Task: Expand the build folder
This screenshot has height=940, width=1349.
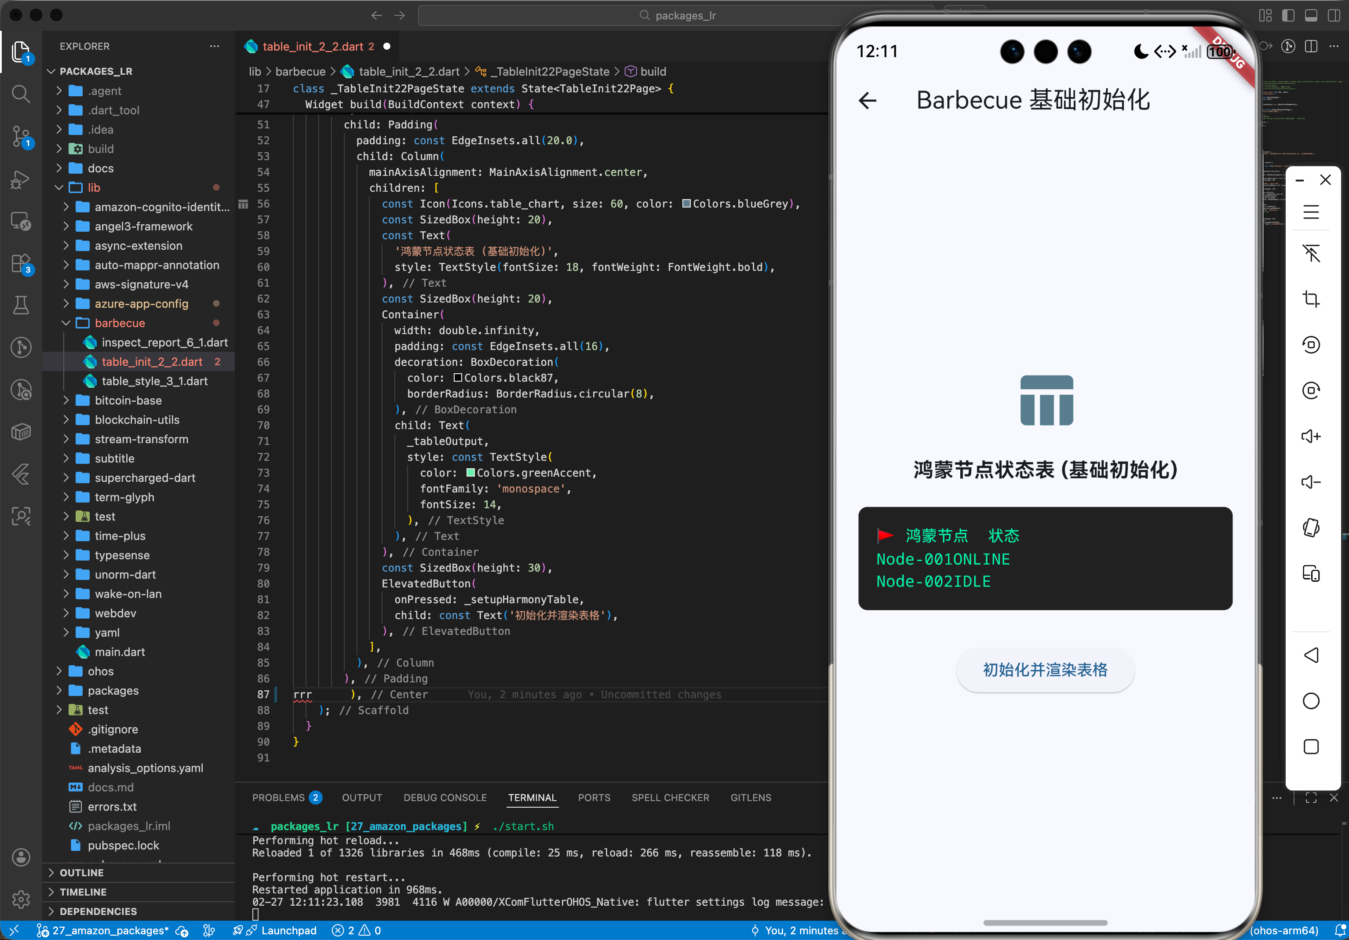Action: click(138, 149)
